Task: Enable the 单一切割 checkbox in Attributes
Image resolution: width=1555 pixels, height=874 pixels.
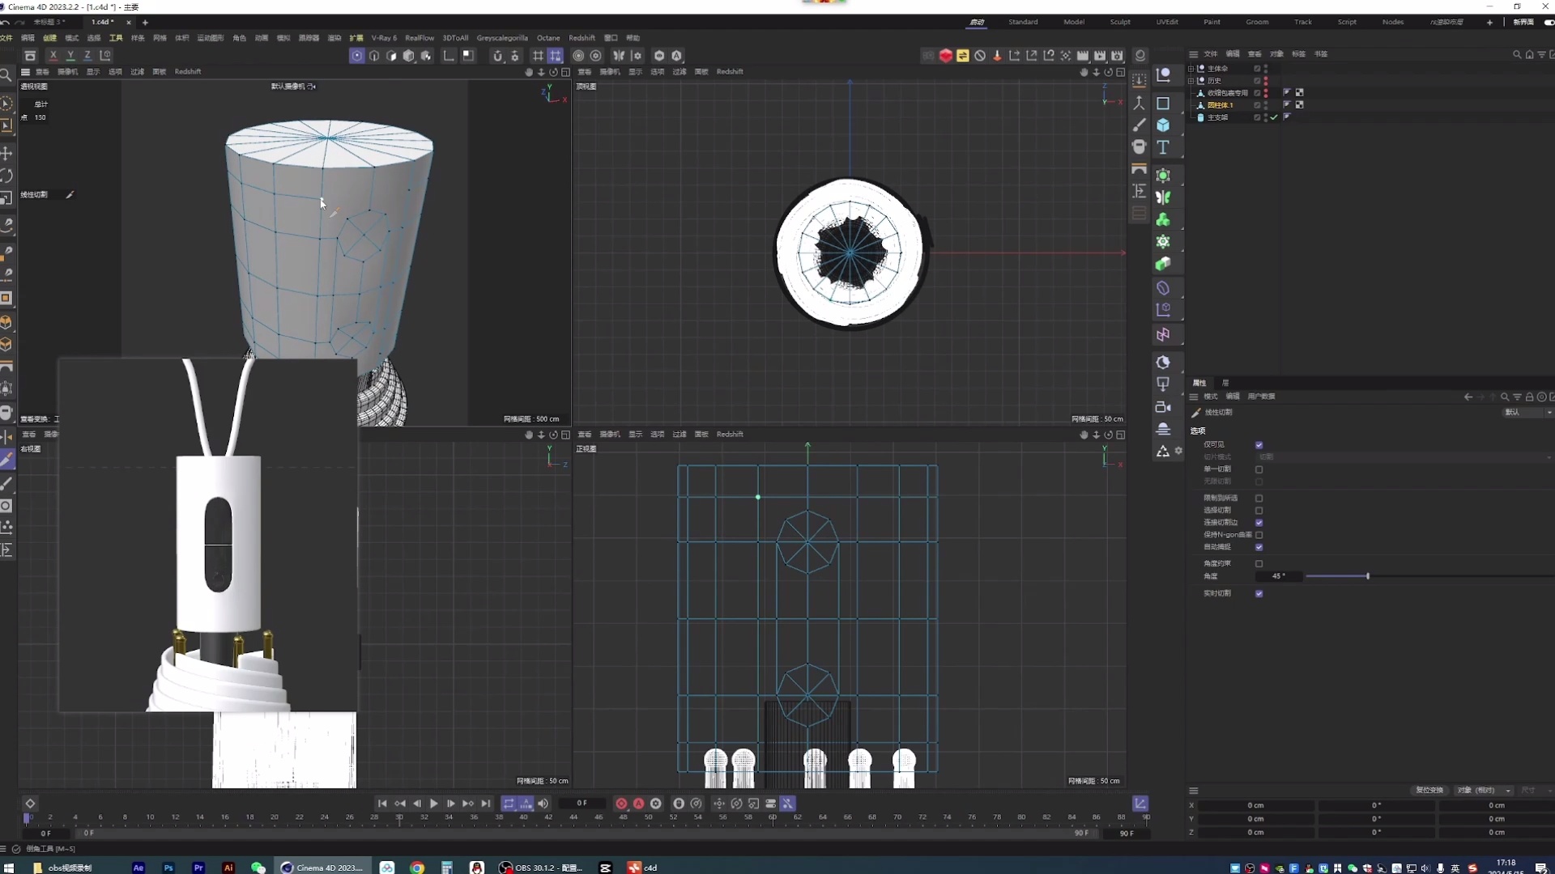Action: click(x=1260, y=469)
